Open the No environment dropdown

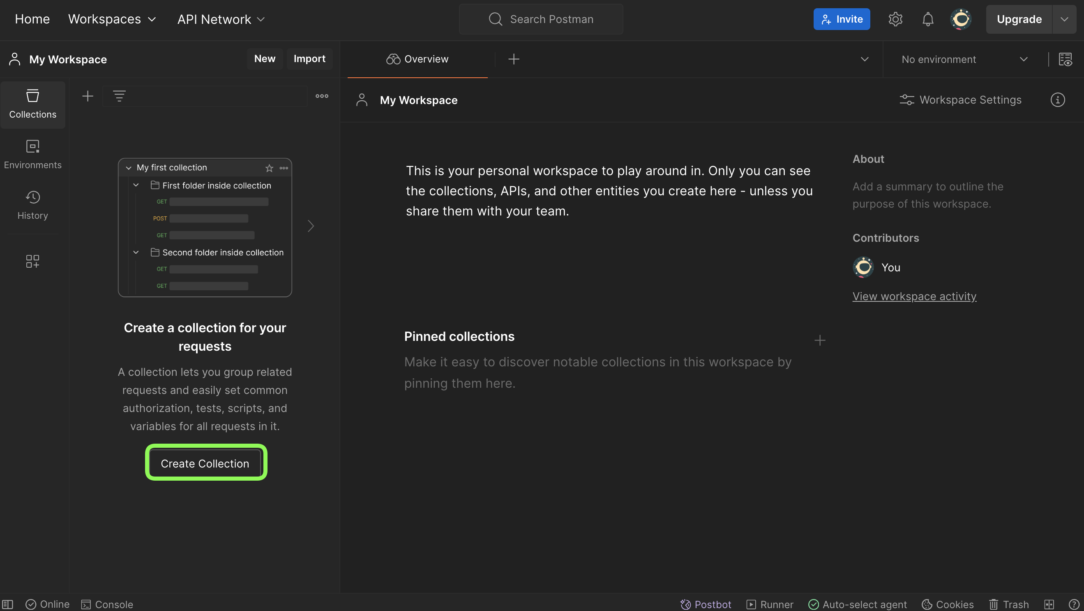[964, 59]
